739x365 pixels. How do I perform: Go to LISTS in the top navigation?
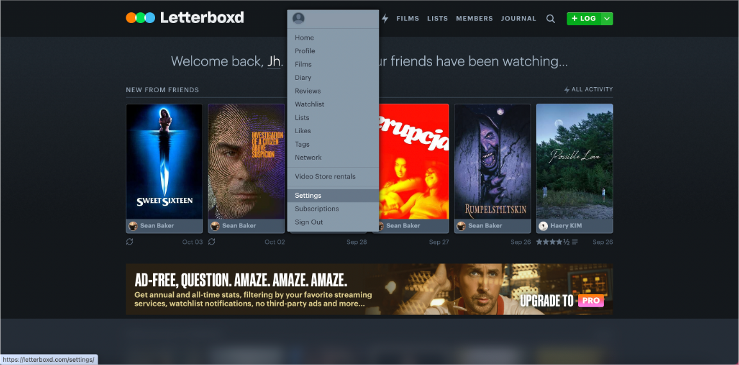[x=437, y=19]
